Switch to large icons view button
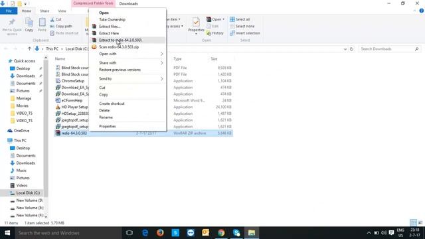This screenshot has height=239, width=425. (x=420, y=223)
